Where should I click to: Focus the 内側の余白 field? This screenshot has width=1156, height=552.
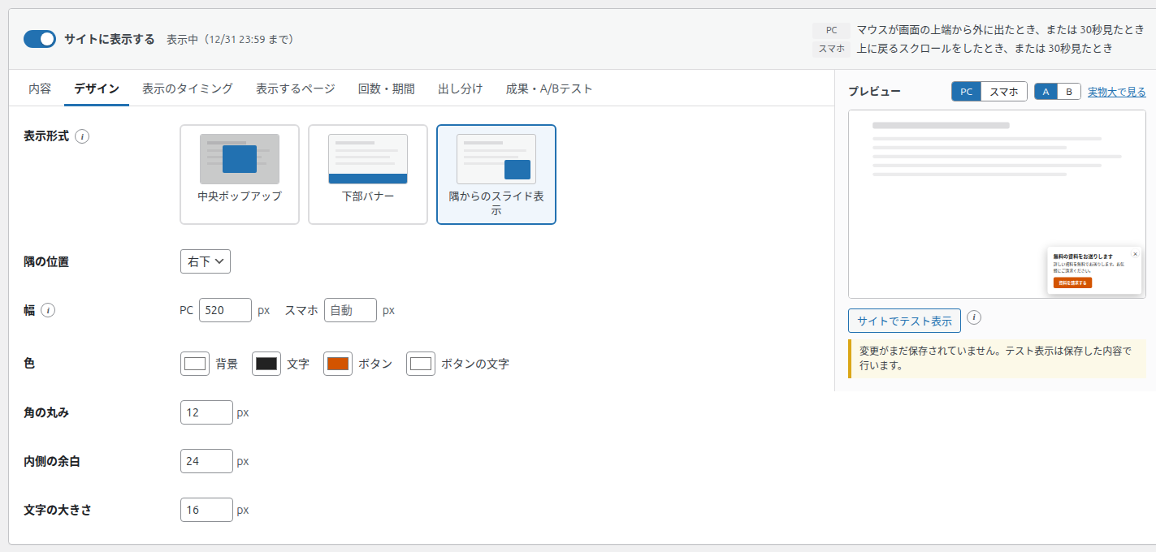click(x=206, y=461)
